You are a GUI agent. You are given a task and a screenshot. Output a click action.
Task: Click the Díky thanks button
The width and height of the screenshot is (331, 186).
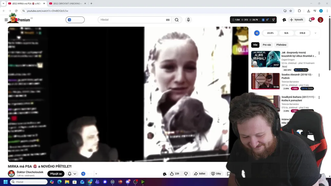216,174
